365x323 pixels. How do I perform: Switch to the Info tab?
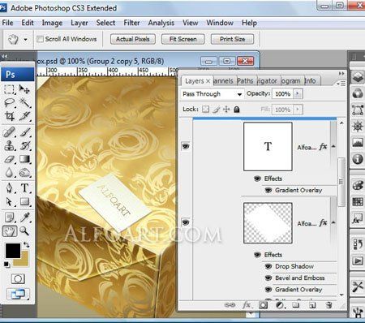tap(310, 81)
